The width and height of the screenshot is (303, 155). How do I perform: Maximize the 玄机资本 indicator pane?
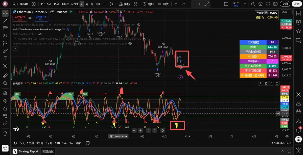[277, 83]
